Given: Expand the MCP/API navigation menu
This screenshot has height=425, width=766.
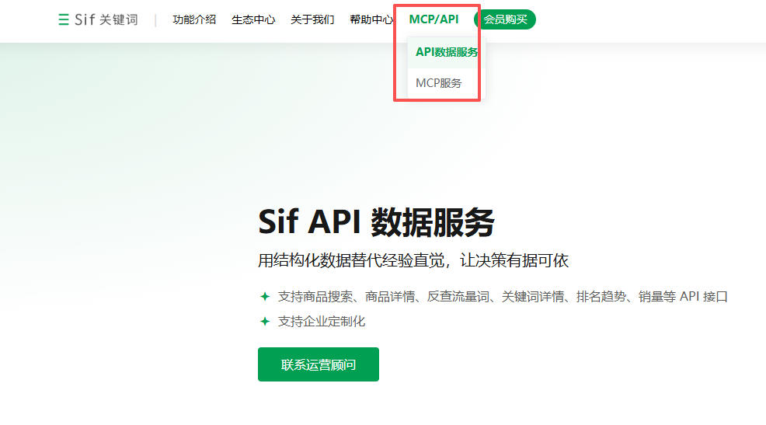Looking at the screenshot, I should click(433, 19).
